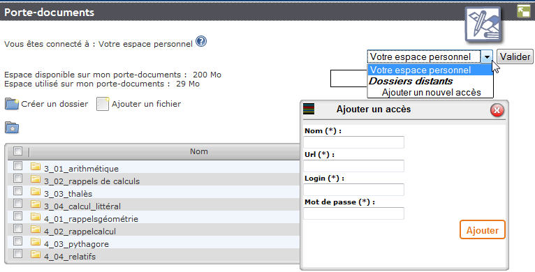Viewport: 535px width, 272px height.
Task: Select Votre espace personnel option in the list
Action: coord(430,70)
